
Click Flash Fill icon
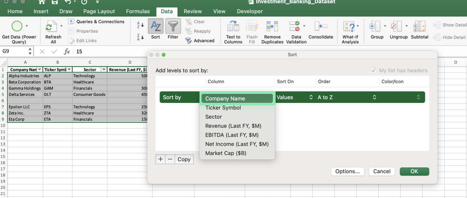coord(252,26)
